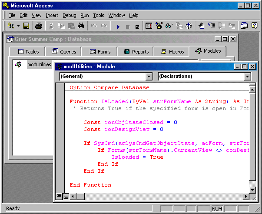This screenshot has height=214, width=262.
Task: Open the Debug menu
Action: click(x=70, y=15)
